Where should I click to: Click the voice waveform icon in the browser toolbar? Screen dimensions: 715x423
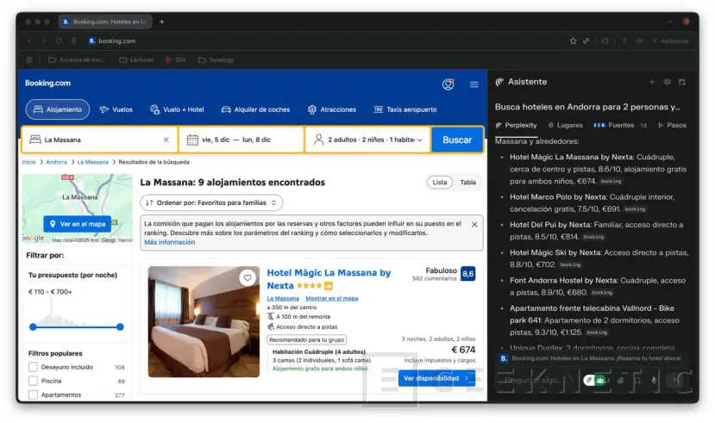(639, 41)
